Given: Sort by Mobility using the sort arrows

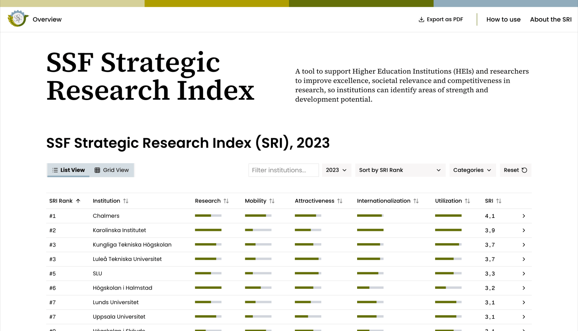Looking at the screenshot, I should pyautogui.click(x=272, y=201).
